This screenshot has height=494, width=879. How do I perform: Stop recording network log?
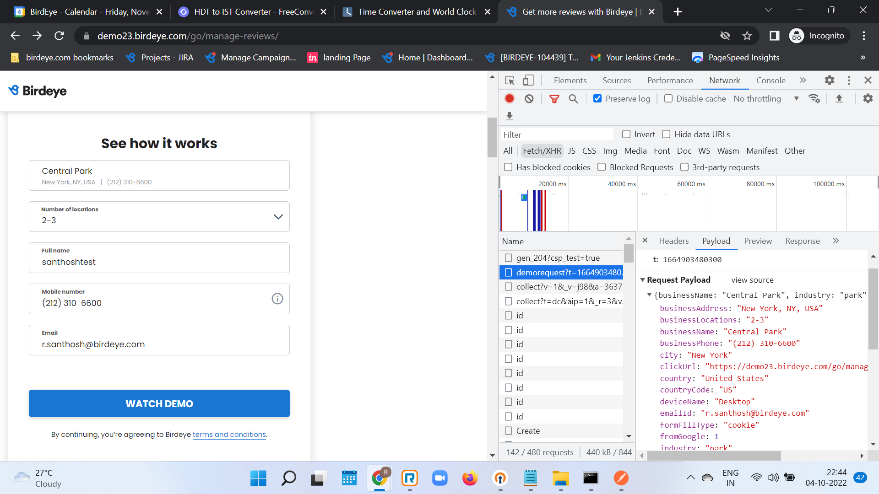coord(510,99)
